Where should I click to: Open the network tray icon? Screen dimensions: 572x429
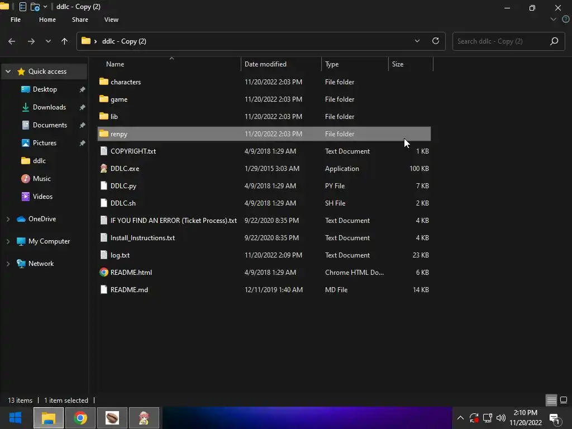[x=487, y=418]
